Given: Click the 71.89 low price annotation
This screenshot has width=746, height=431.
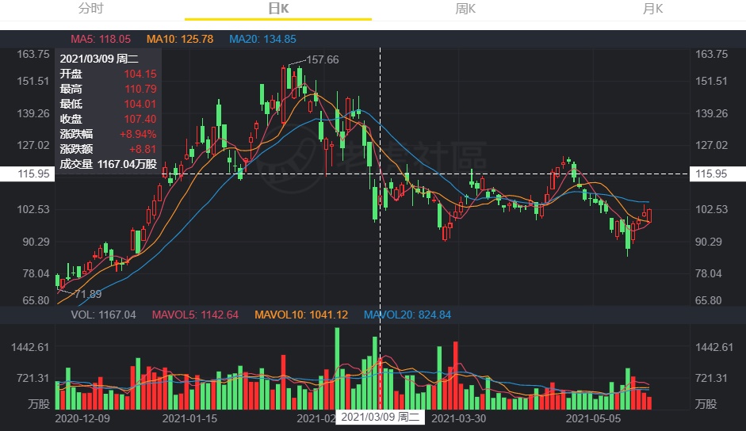Looking at the screenshot, I should tap(88, 294).
